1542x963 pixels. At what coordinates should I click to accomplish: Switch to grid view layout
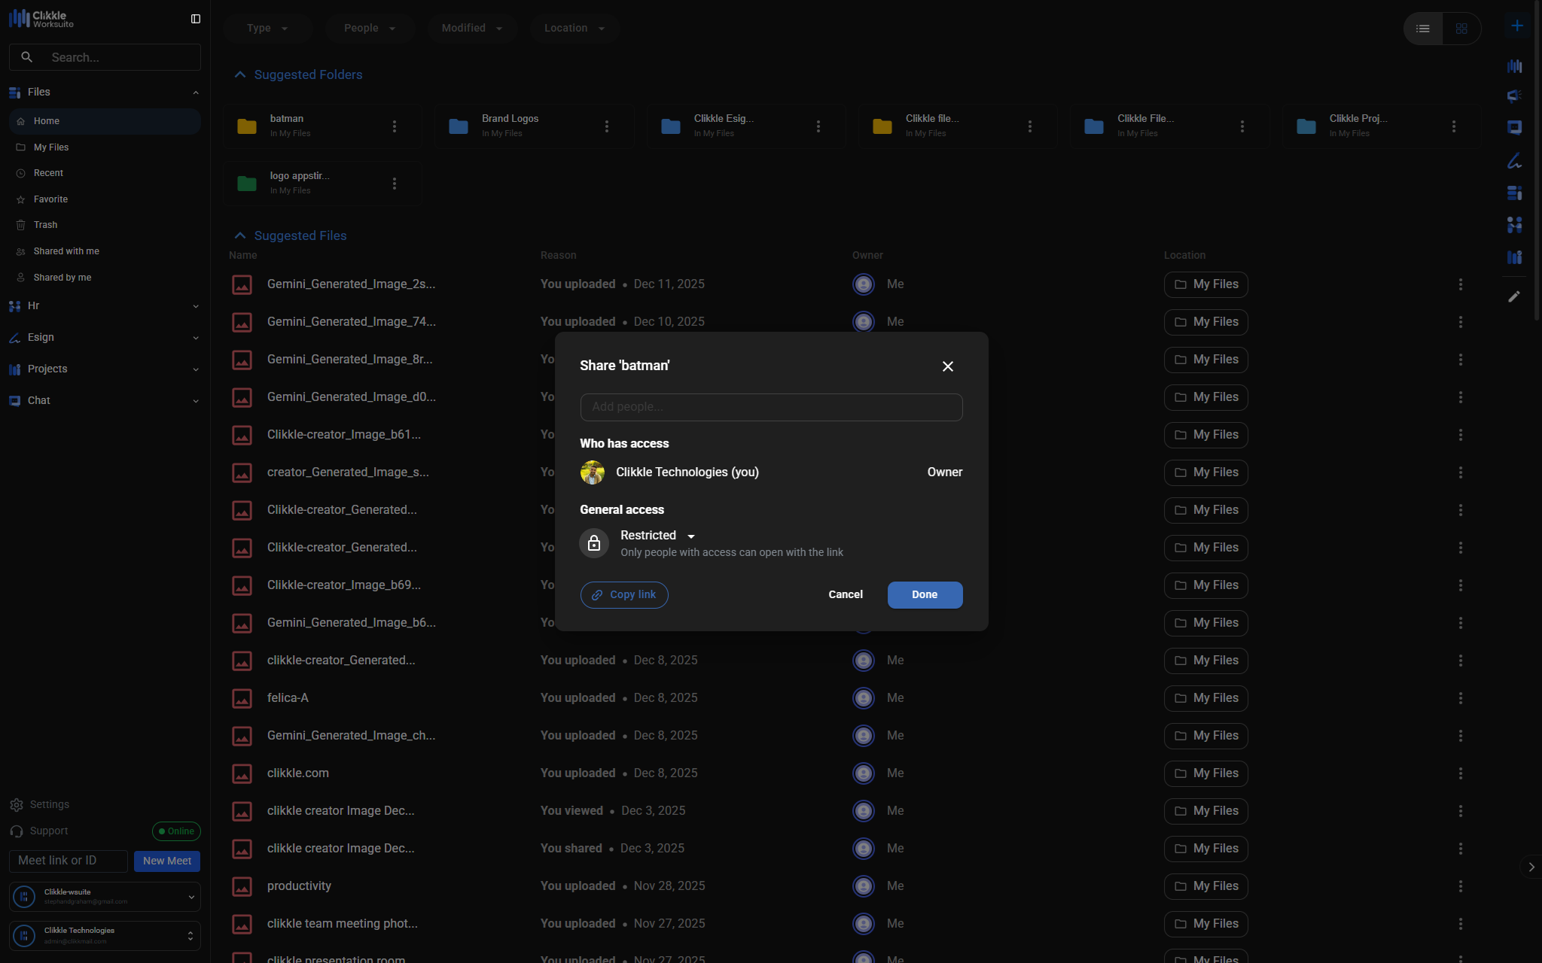click(1461, 29)
